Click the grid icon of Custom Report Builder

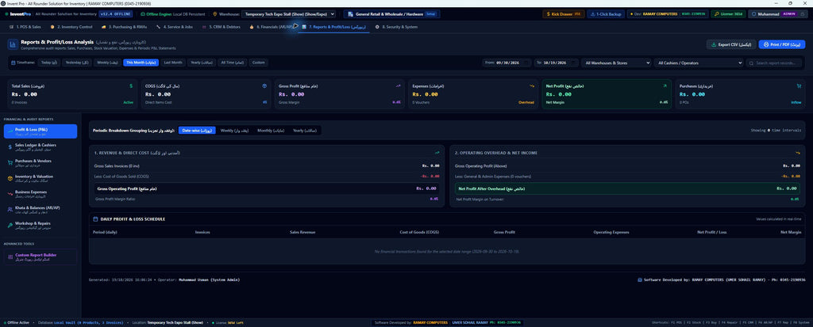point(10,257)
